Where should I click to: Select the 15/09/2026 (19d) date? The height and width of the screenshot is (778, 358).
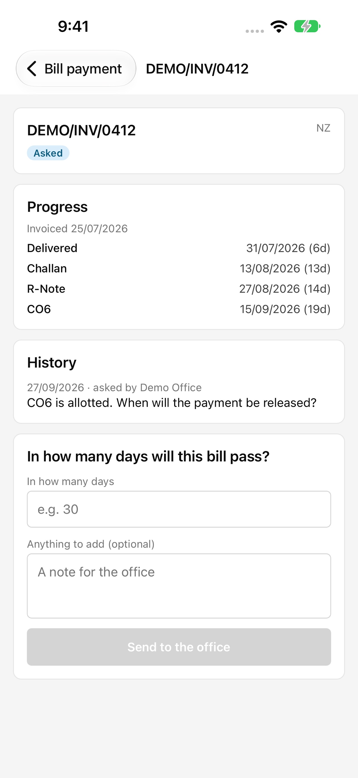(x=285, y=309)
